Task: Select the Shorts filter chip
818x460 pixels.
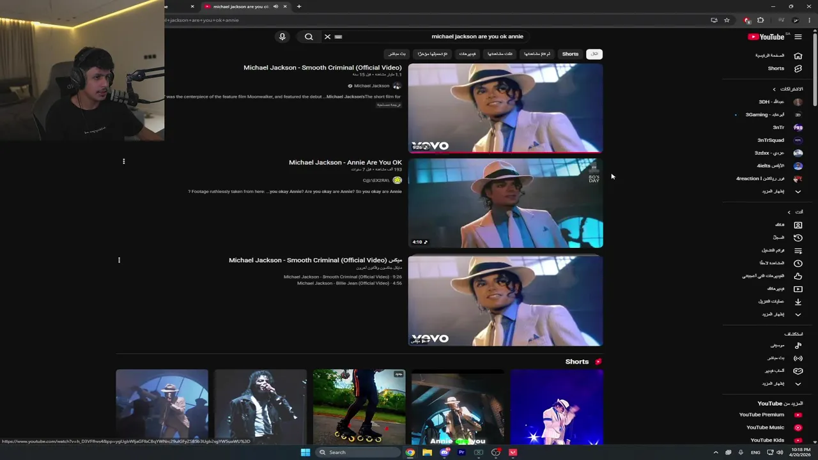Action: (x=570, y=54)
